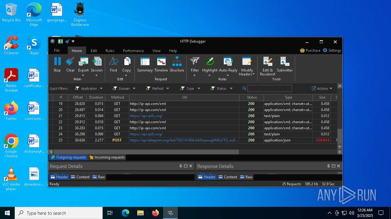The height and width of the screenshot is (219, 391).
Task: Click the vertical scrollbar down arrow
Action: (x=340, y=147)
